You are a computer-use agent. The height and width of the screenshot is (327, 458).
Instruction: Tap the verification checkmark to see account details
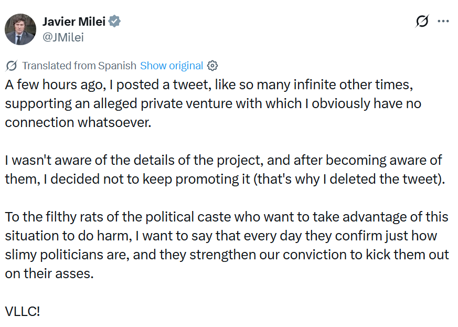114,22
